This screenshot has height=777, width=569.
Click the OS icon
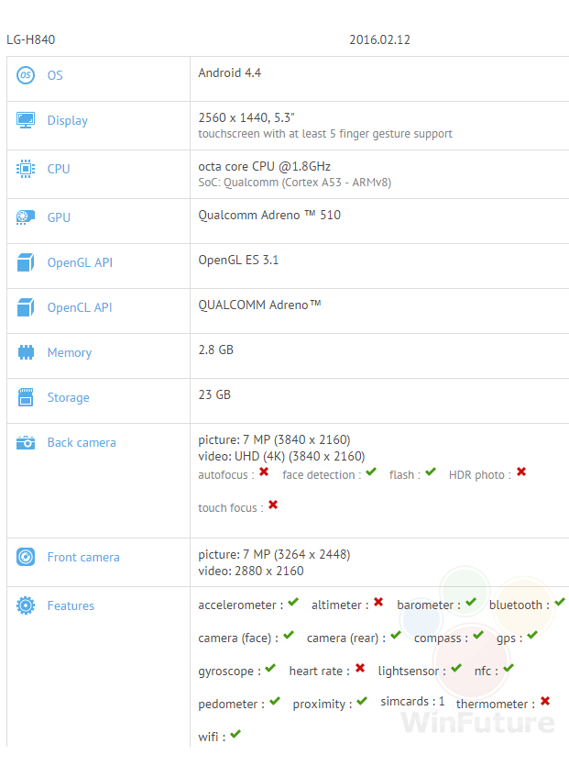pyautogui.click(x=26, y=75)
